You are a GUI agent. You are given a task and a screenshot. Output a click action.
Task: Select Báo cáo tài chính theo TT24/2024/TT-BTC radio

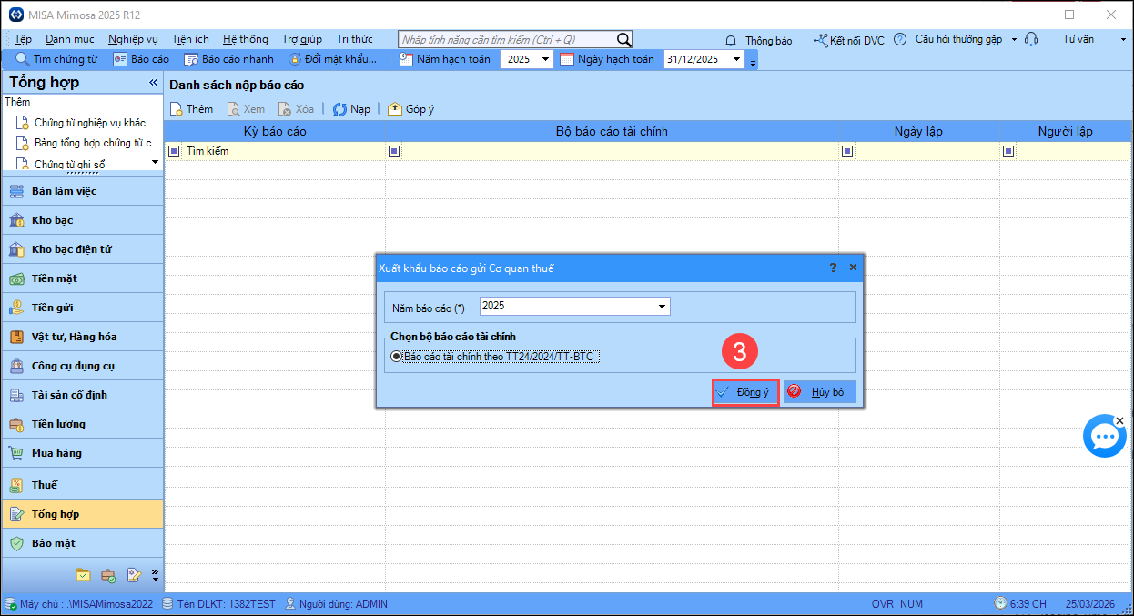click(x=396, y=357)
